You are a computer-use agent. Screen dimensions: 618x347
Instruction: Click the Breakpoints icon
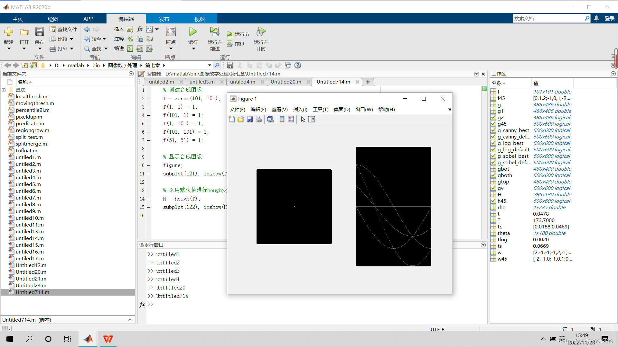tap(171, 31)
